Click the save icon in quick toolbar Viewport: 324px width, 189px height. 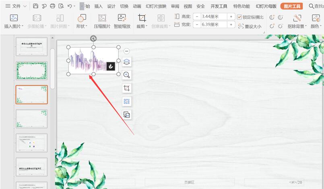35,6
